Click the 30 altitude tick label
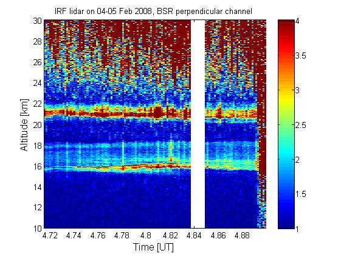 pos(38,21)
